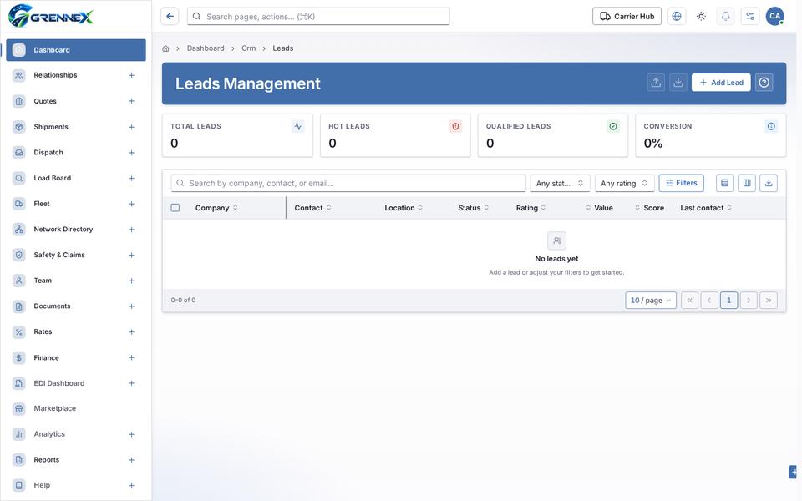Screen dimensions: 802x501
Task: Open the CA user avatar menu
Action: coord(775,17)
